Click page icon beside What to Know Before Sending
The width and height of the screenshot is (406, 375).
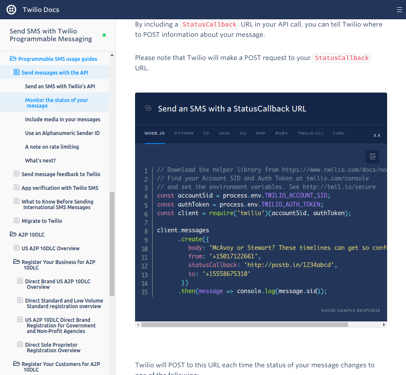pyautogui.click(x=17, y=201)
